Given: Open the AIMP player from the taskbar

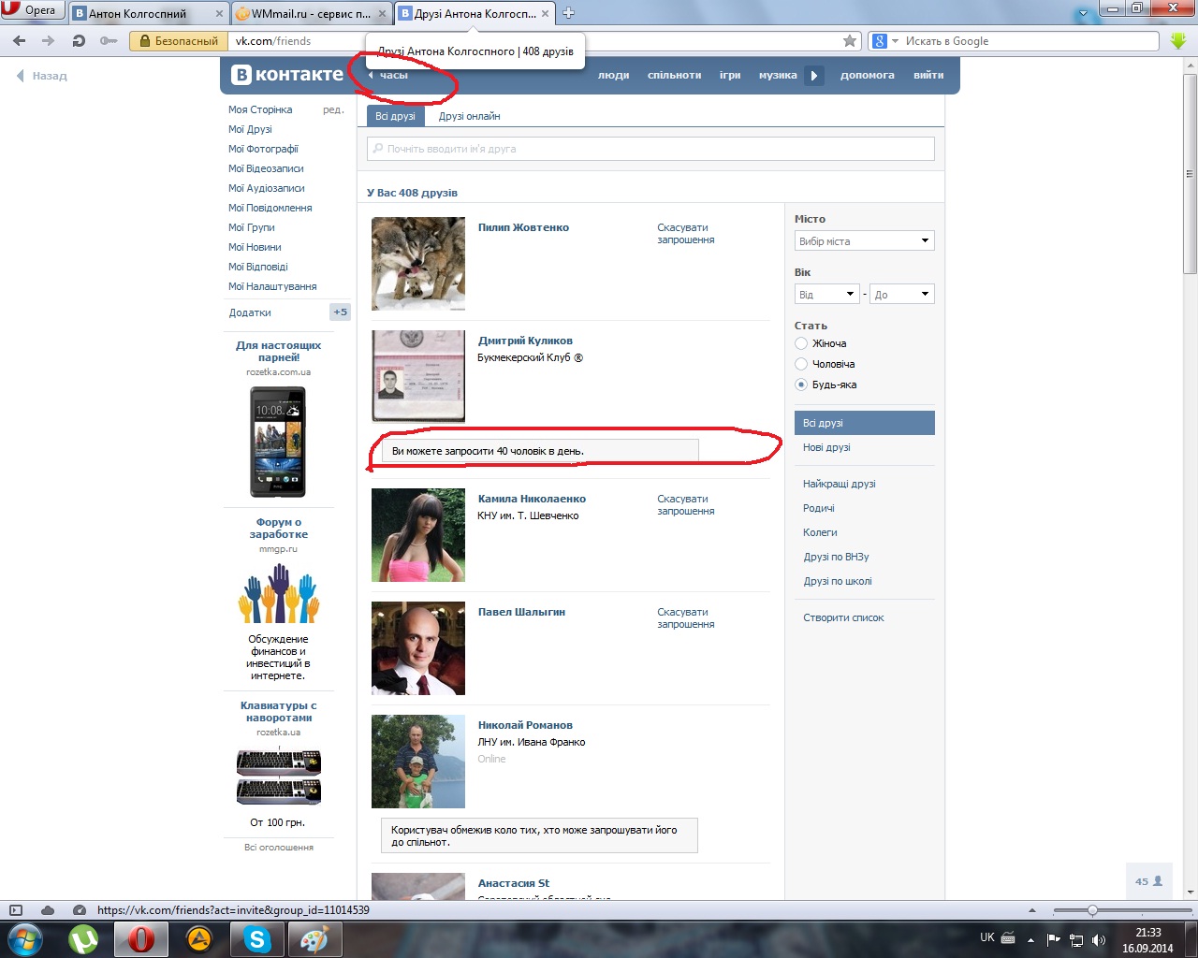Looking at the screenshot, I should click(x=198, y=938).
